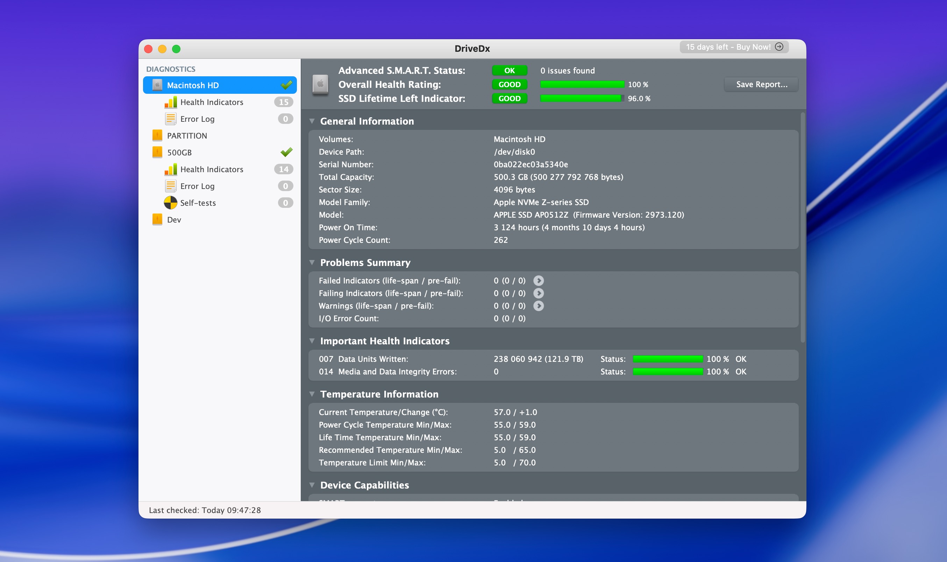The image size is (947, 562).
Task: Click the DIAGNOSTICS sidebar header
Action: [171, 69]
